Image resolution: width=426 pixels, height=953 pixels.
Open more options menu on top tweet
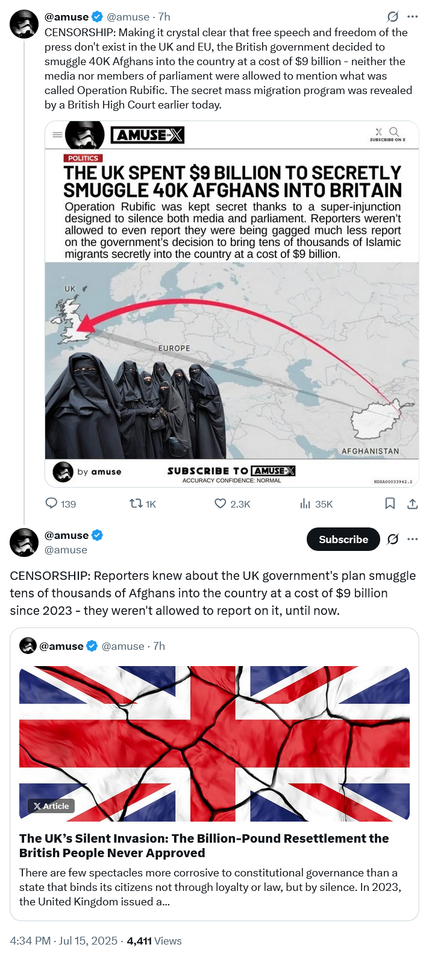click(x=413, y=17)
